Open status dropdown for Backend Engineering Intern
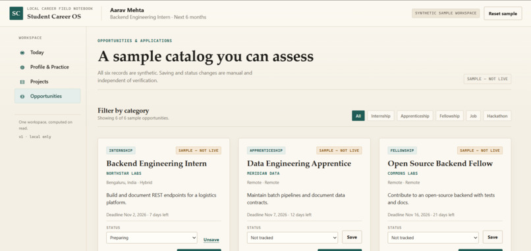531x251 pixels. point(152,237)
